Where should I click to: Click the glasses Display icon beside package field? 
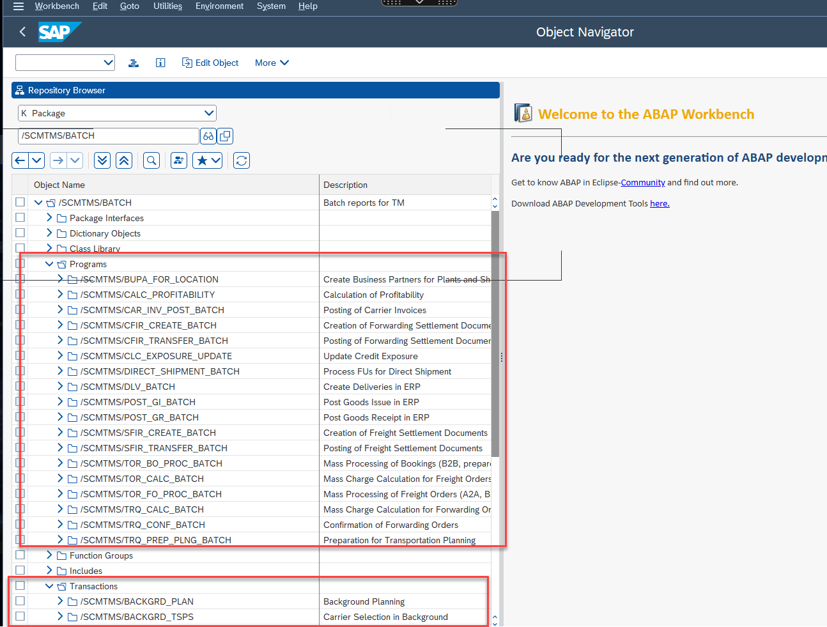(208, 136)
